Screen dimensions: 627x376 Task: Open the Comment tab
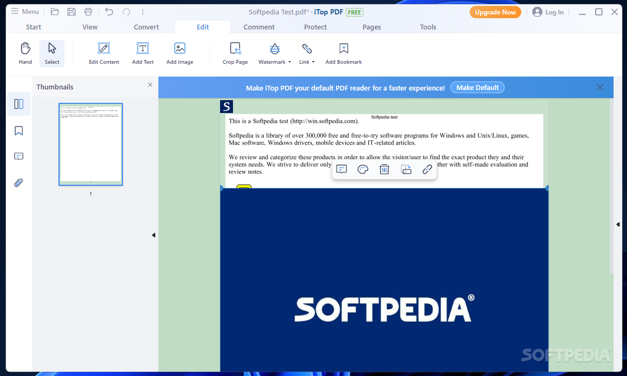(x=259, y=27)
